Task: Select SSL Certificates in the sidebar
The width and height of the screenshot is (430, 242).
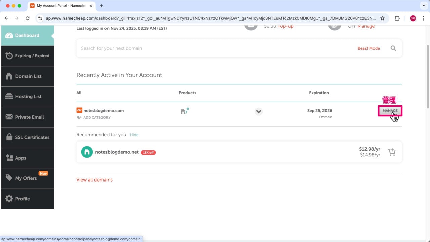Action: coord(28,137)
